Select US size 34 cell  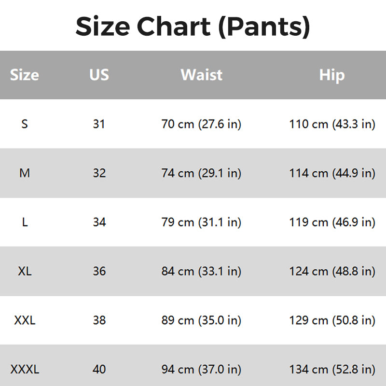pyautogui.click(x=99, y=222)
